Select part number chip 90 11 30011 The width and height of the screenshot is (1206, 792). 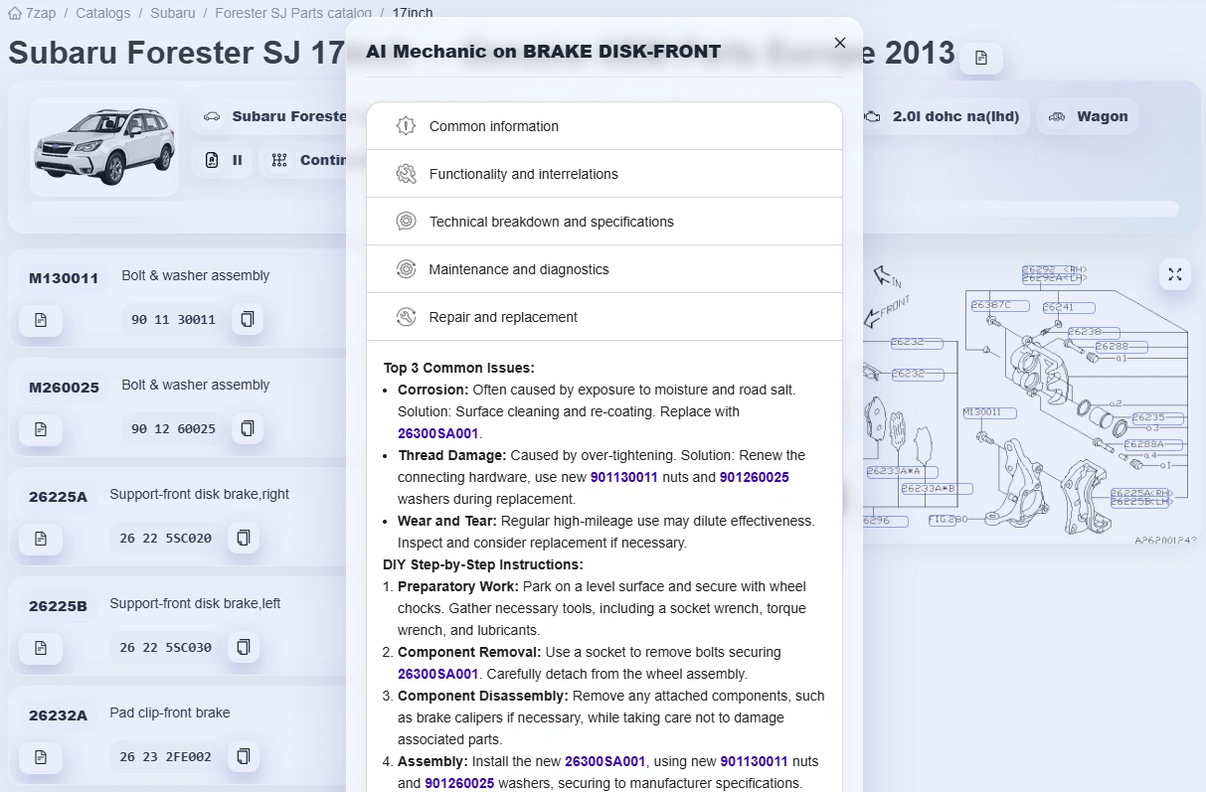pyautogui.click(x=174, y=320)
